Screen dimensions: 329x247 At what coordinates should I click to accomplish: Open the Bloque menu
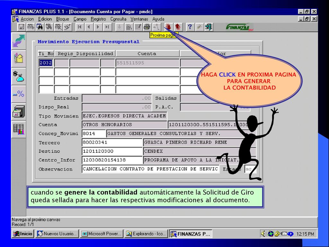pyautogui.click(x=63, y=19)
